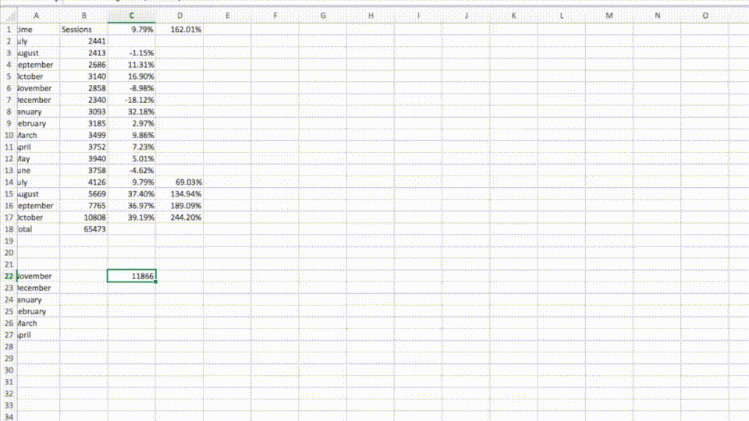The height and width of the screenshot is (421, 749).
Task: Click the cell containing 65473
Action: (83, 229)
